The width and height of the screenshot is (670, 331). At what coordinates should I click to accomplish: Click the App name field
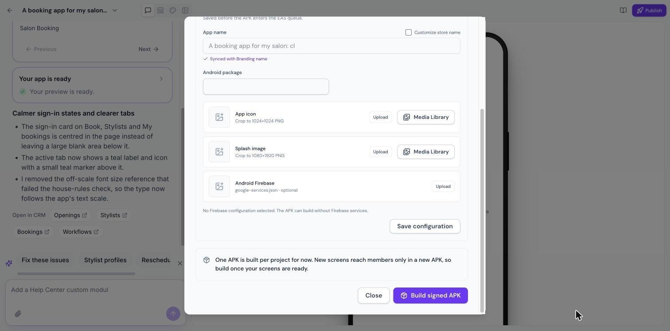tap(331, 46)
